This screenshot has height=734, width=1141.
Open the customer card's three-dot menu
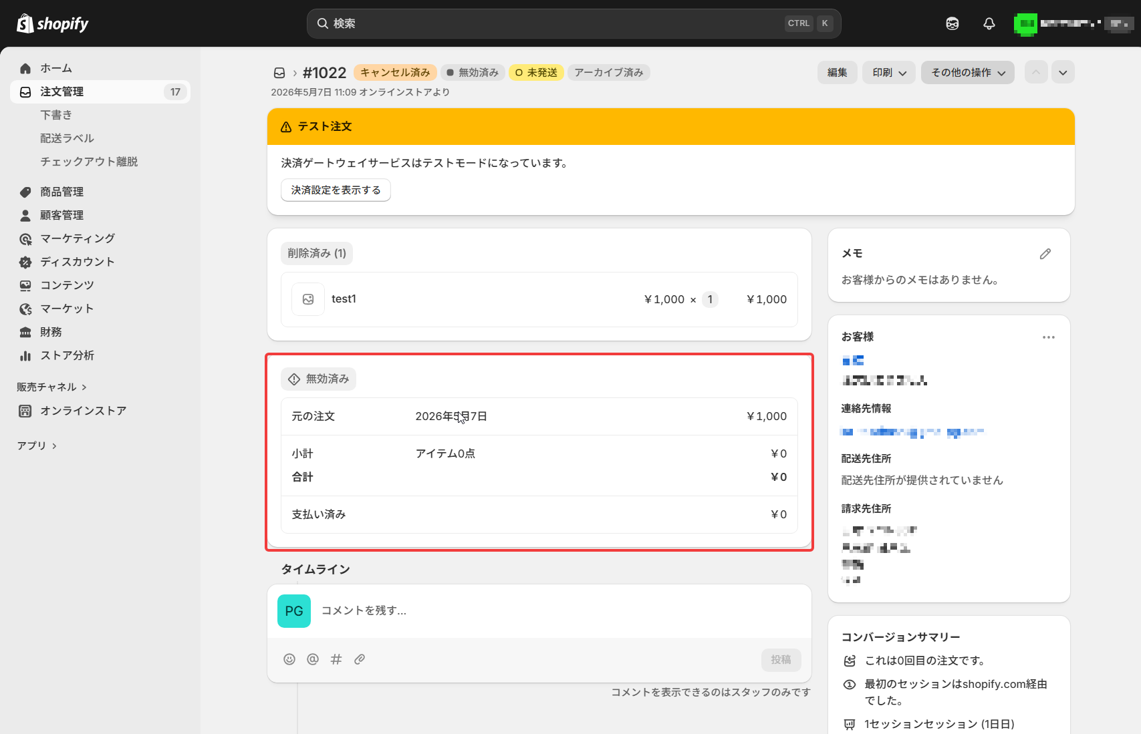tap(1049, 337)
